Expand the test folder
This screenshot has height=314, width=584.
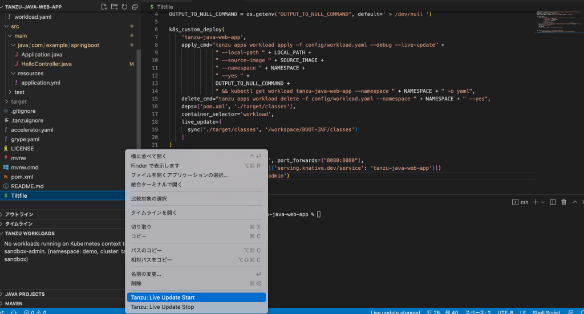click(x=19, y=92)
